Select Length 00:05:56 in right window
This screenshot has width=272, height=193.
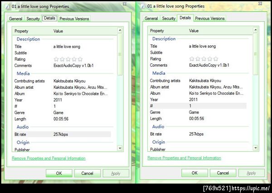(x=197, y=119)
